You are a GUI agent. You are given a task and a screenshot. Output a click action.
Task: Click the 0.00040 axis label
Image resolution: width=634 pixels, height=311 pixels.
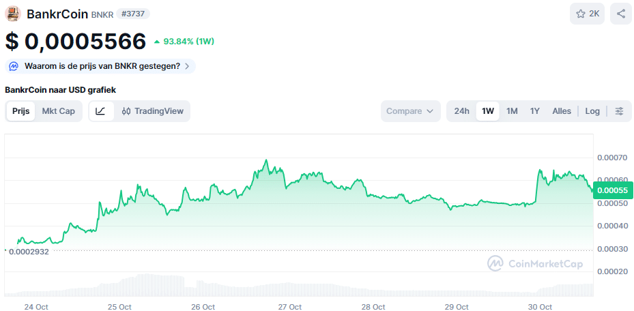coord(613,226)
